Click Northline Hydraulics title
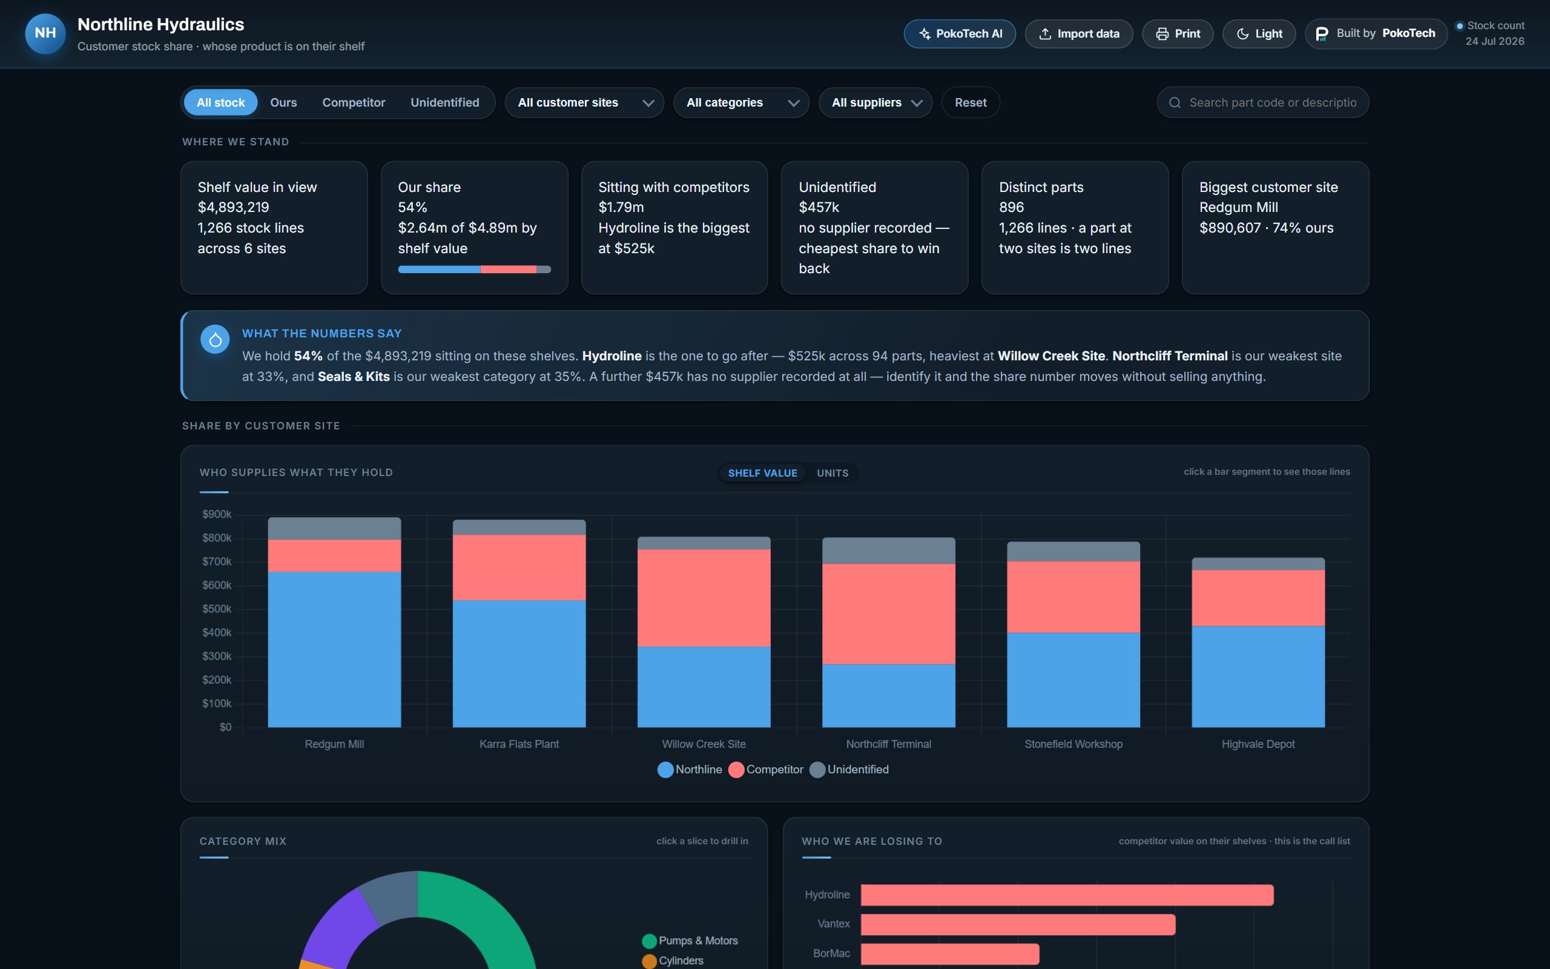Image resolution: width=1550 pixels, height=969 pixels. (161, 24)
